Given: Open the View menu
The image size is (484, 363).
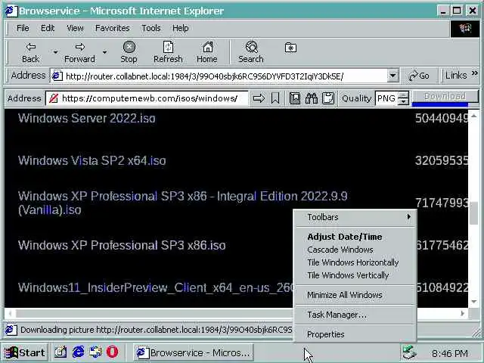Looking at the screenshot, I should pyautogui.click(x=75, y=28).
